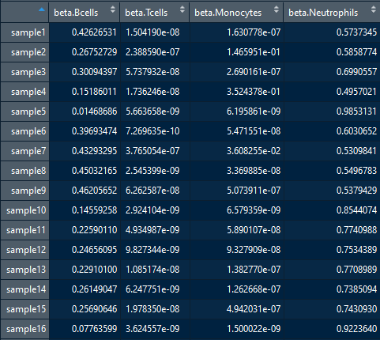Click Bcells value 0.42626531
The image size is (380, 340).
click(94, 32)
